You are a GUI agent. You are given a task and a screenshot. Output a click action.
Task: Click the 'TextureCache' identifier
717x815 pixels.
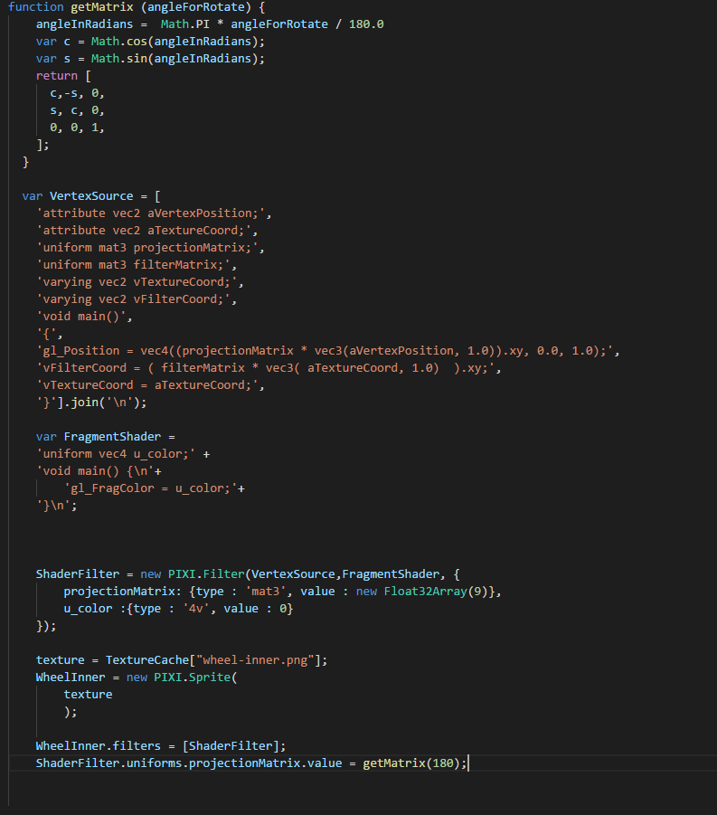147,660
